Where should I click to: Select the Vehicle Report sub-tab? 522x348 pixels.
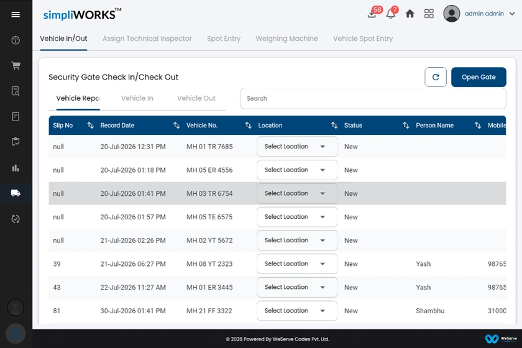click(78, 98)
